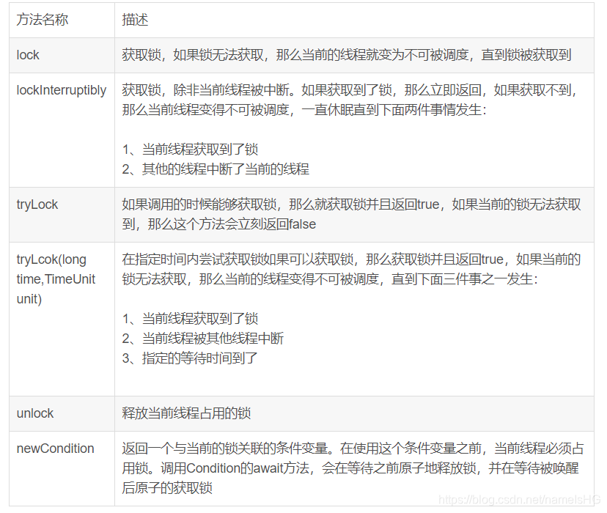Click line '2、其他的线程中断了当前的线程'
The width and height of the screenshot is (607, 513).
coord(216,169)
